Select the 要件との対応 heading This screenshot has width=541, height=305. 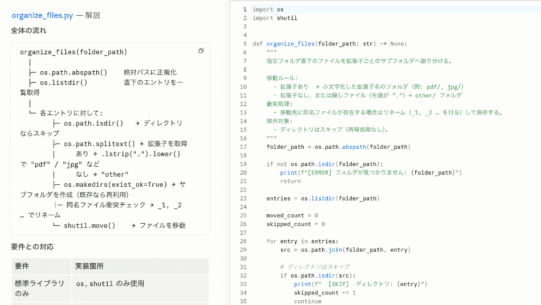pos(32,247)
